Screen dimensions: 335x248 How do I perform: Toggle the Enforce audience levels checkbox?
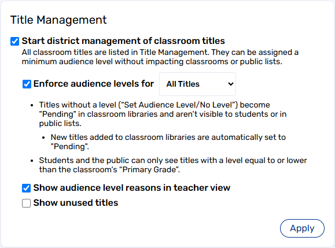(27, 84)
